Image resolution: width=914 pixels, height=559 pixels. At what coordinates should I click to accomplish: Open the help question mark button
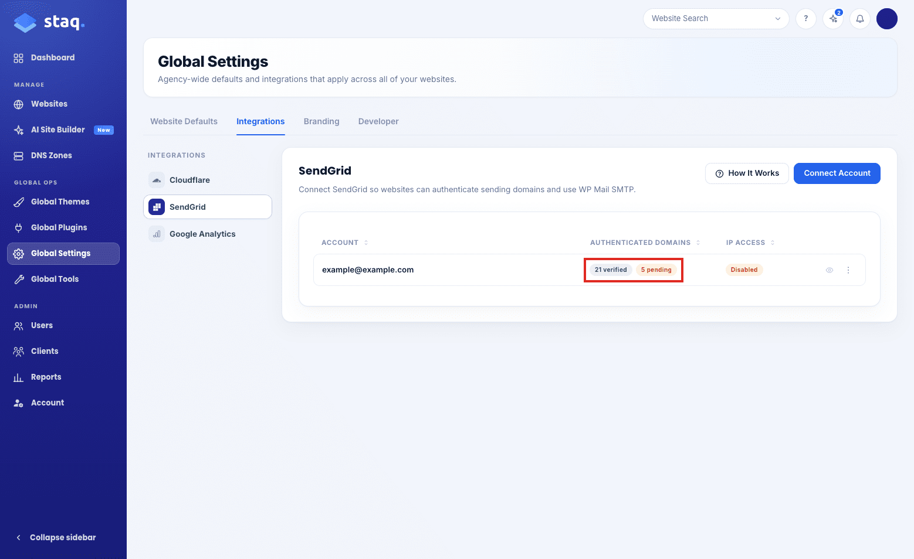(x=806, y=19)
